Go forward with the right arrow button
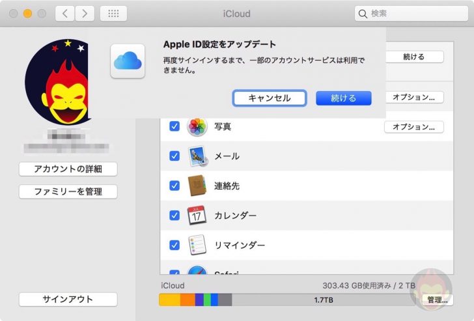The height and width of the screenshot is (321, 474). tap(85, 14)
